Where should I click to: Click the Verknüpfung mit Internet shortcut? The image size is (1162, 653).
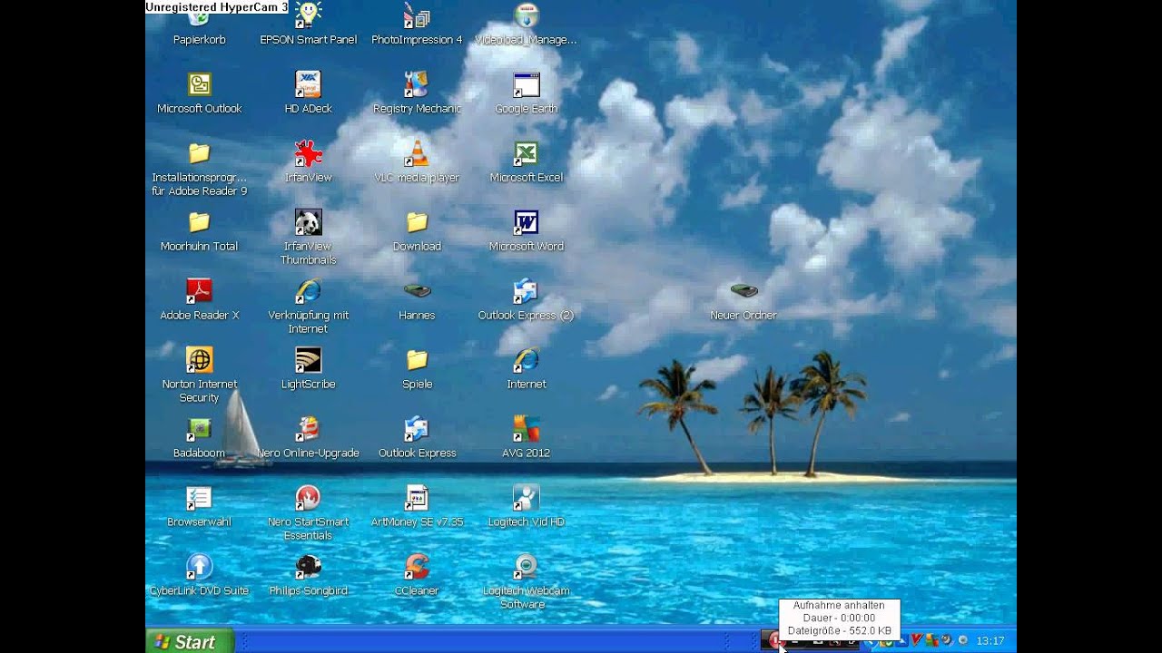[x=308, y=291]
